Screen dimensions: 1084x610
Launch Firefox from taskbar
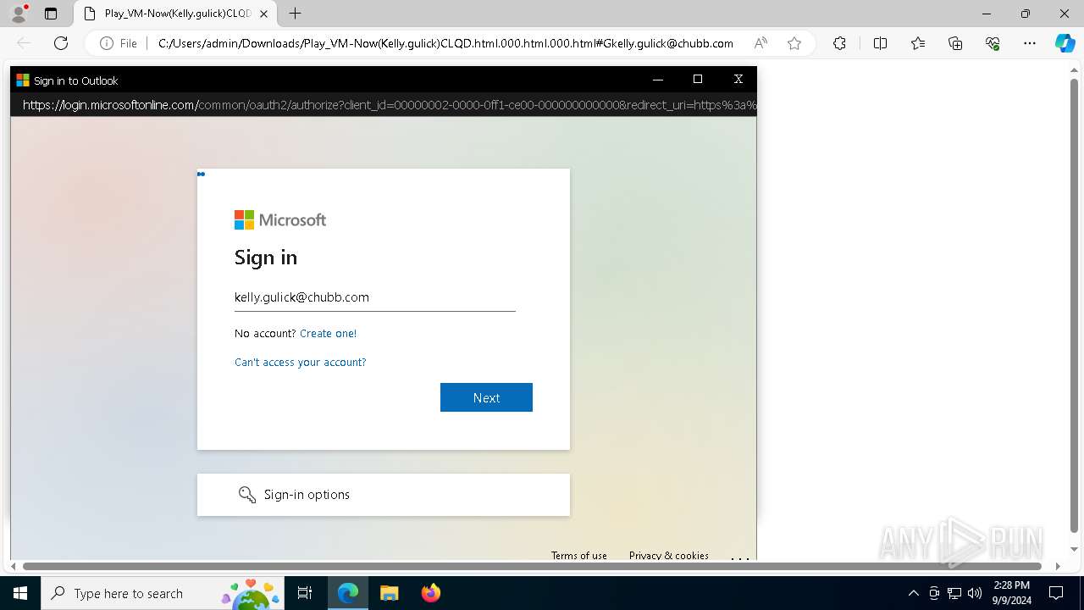430,593
